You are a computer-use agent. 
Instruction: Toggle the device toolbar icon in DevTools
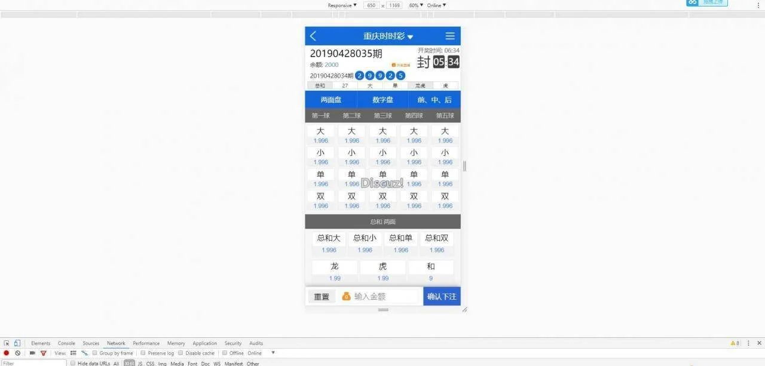pos(17,343)
